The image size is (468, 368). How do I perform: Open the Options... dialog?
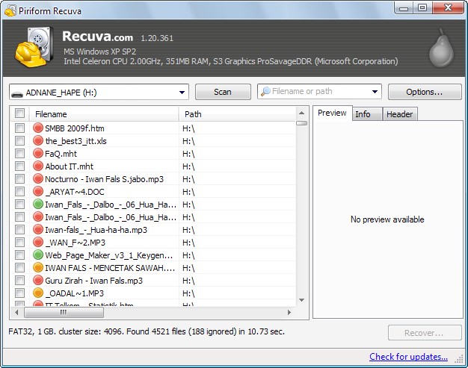[425, 92]
